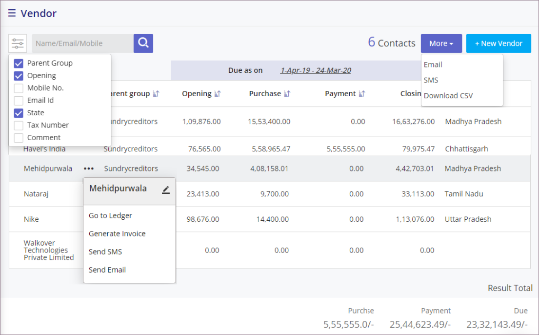Click closing amount 79,975.47

[419, 149]
